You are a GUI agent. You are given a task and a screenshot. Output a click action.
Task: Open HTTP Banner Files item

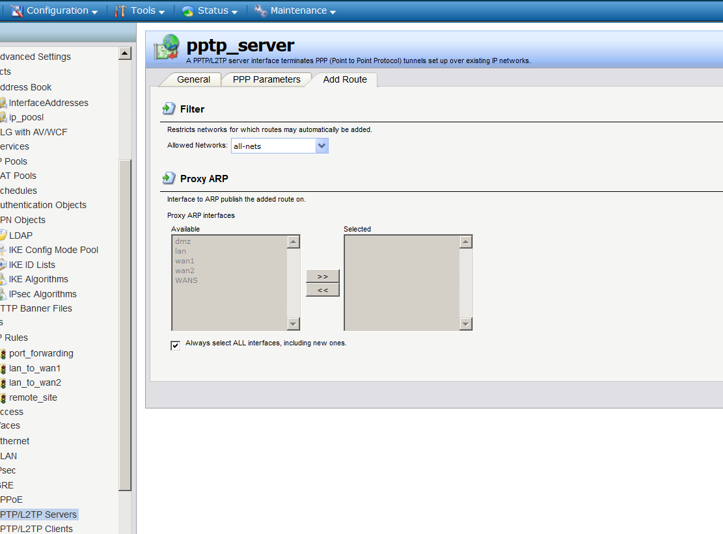(36, 308)
